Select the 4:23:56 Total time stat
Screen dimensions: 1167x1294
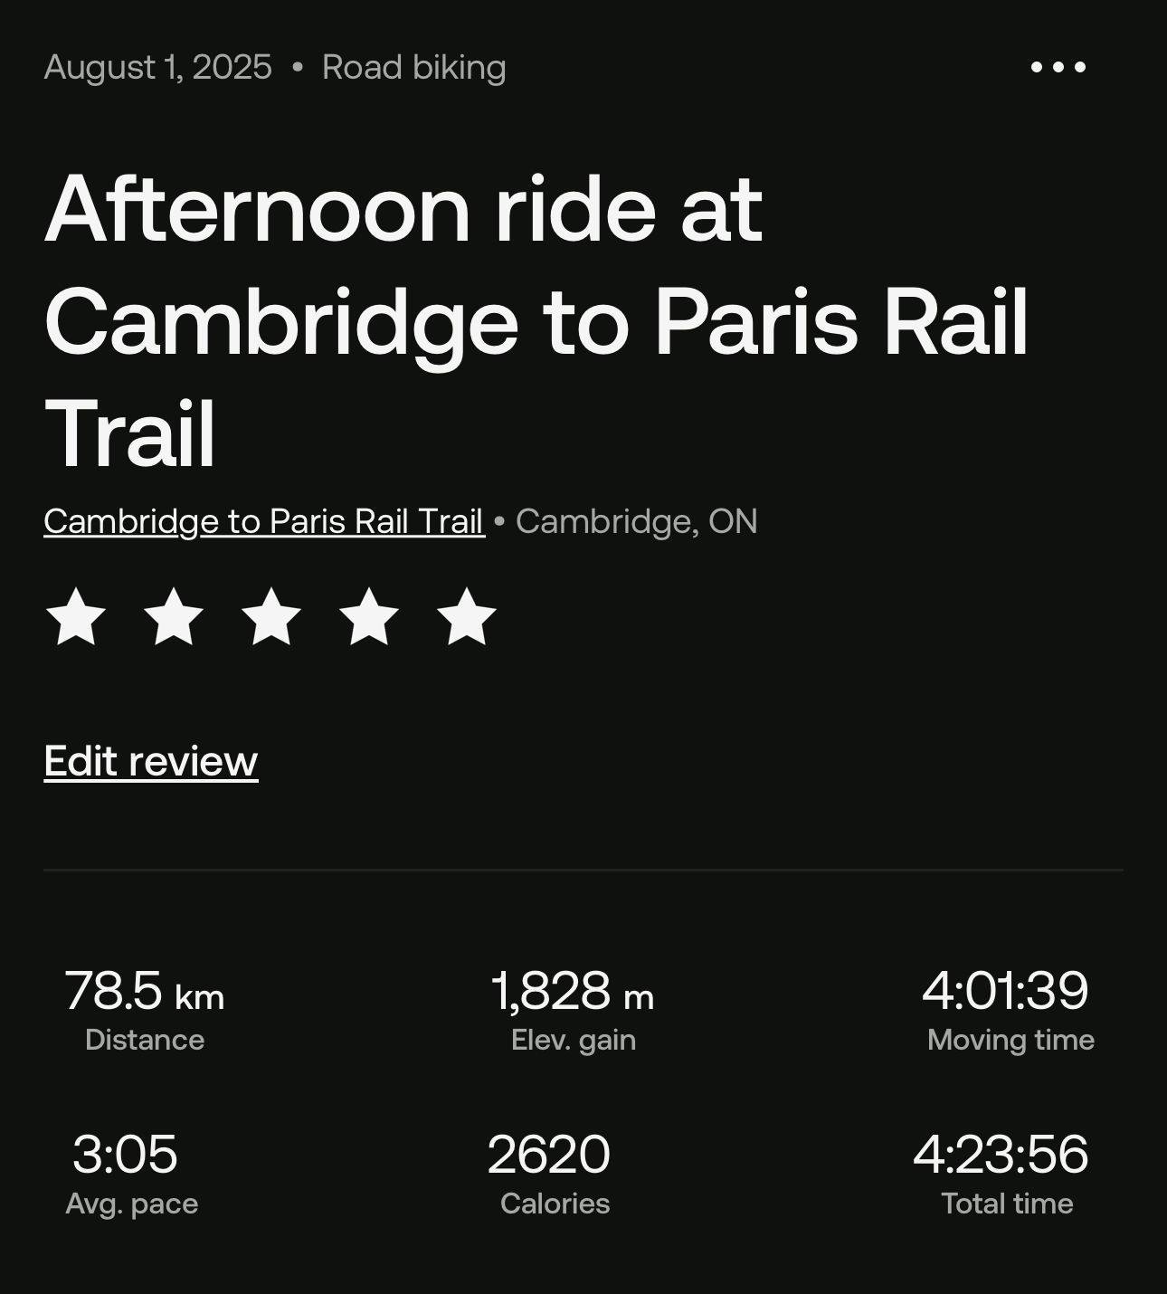point(1002,1174)
